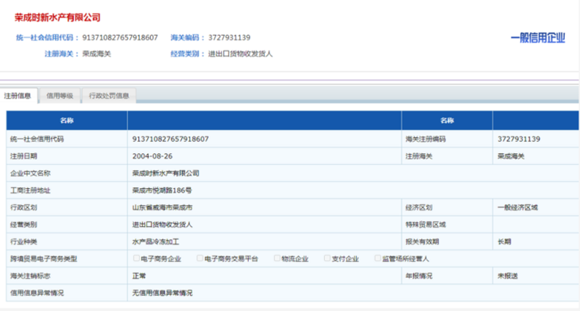Open the 行政处罚信息 tab
The image size is (580, 311).
click(x=109, y=96)
